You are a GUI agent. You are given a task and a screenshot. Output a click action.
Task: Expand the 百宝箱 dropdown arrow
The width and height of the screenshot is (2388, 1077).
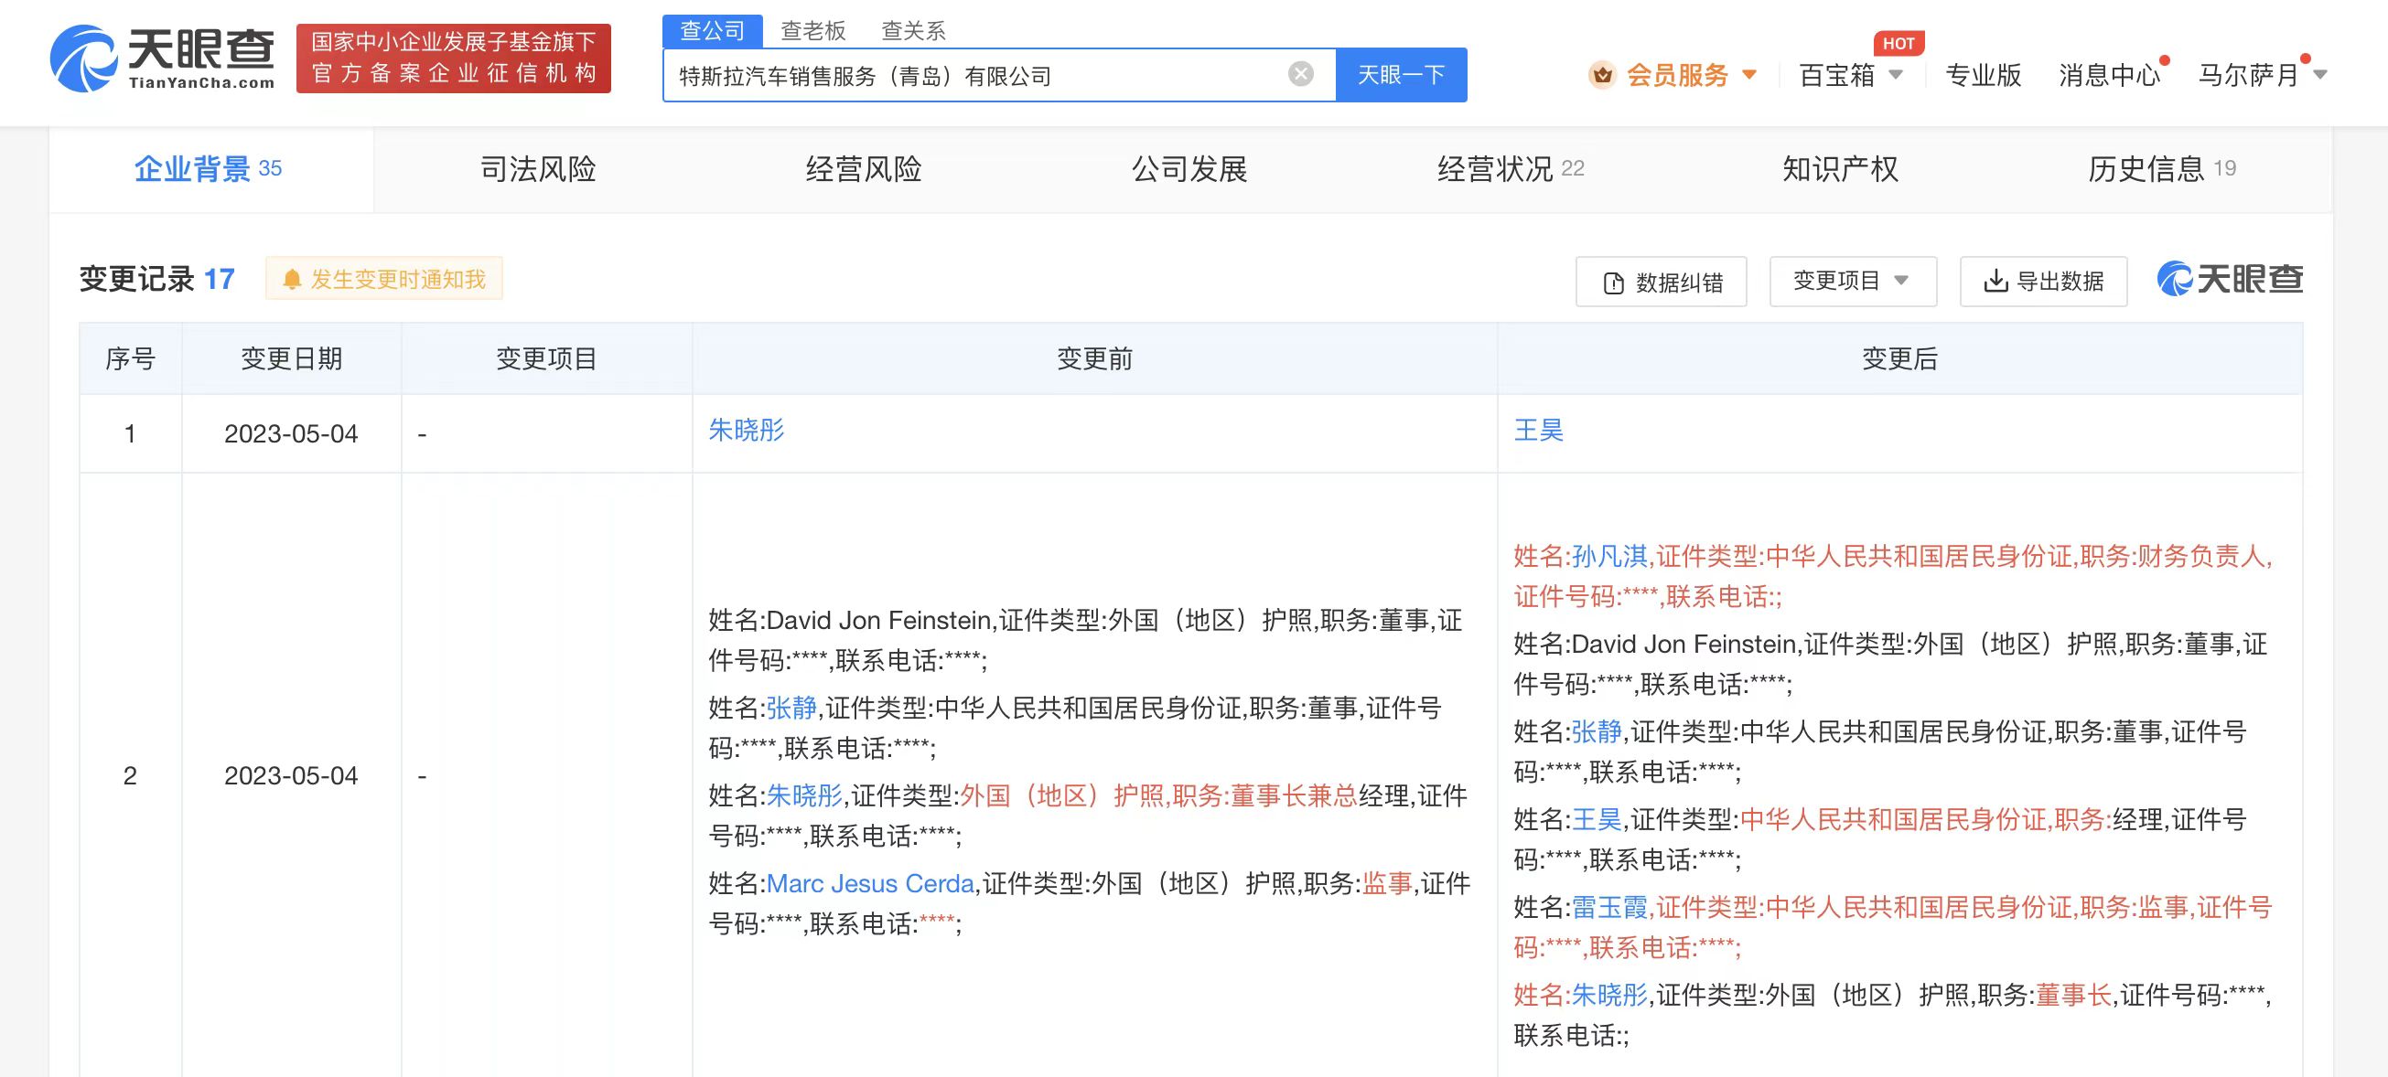coord(1896,74)
